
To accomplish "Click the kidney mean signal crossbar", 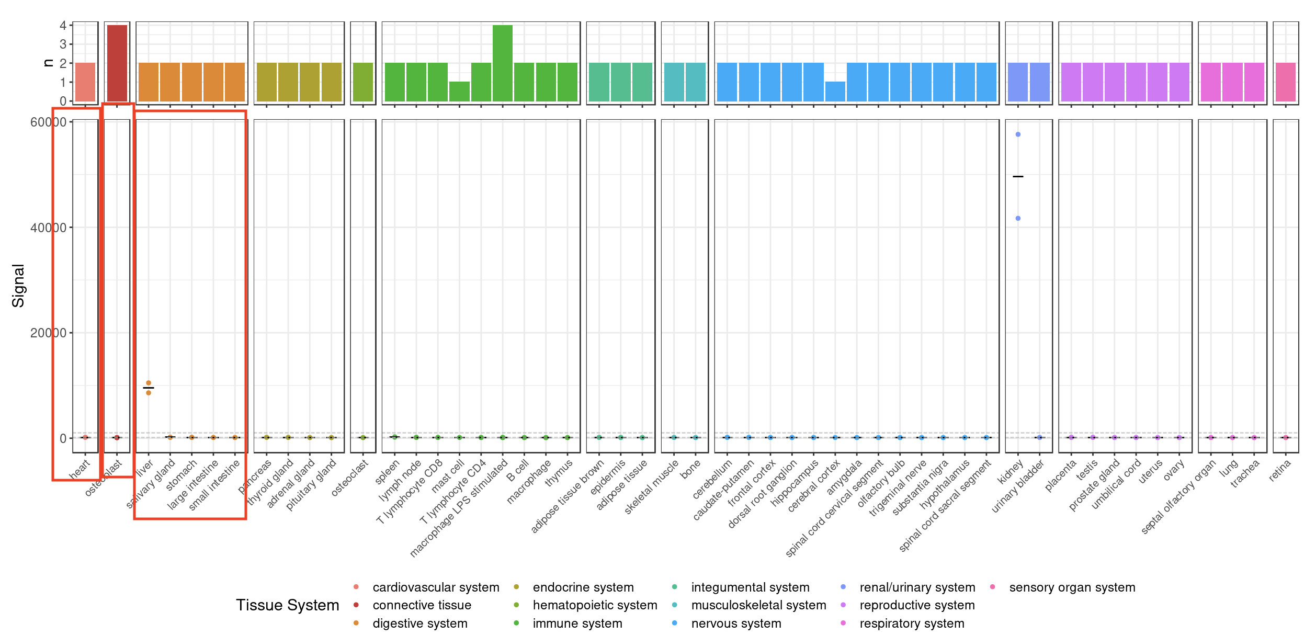I will 1018,177.
